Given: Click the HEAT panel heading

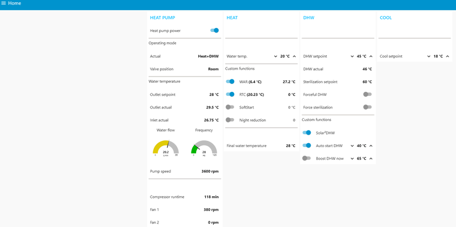Looking at the screenshot, I should coord(232,18).
